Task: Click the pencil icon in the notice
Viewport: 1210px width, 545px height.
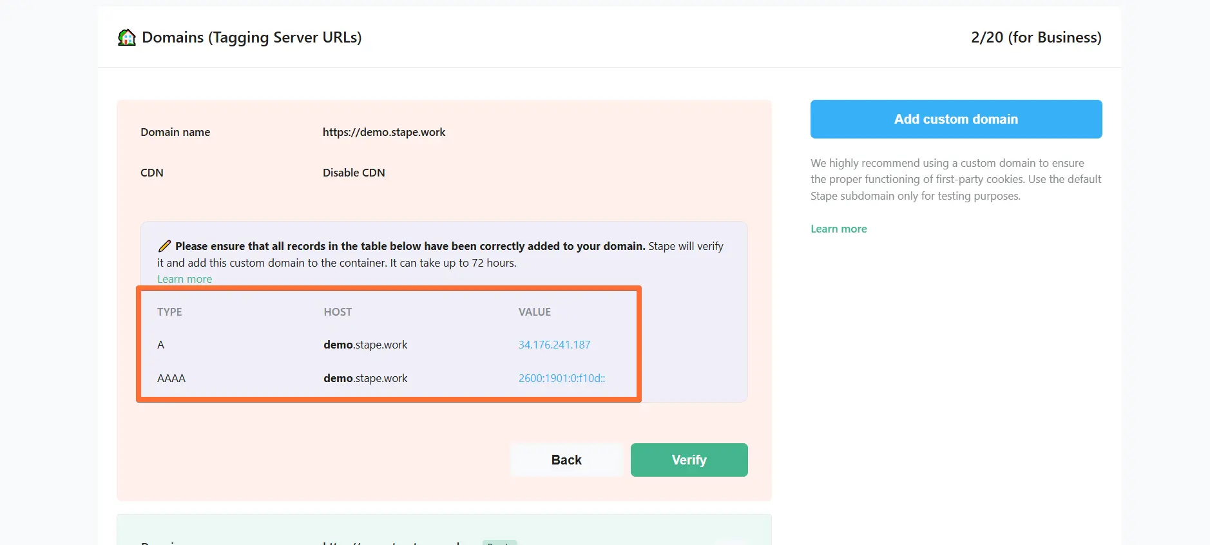Action: point(164,246)
